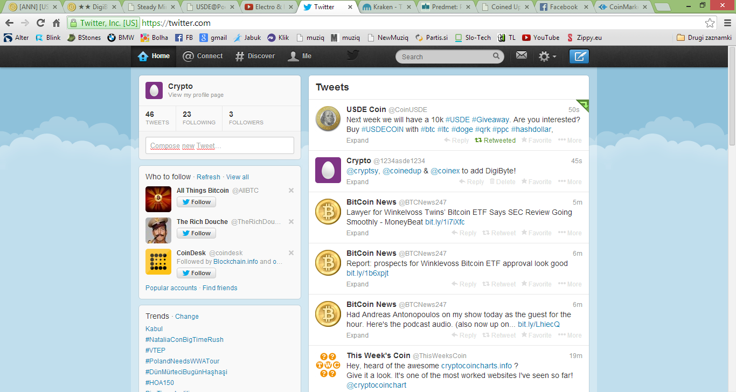The image size is (736, 392).
Task: Open the Kabul trend
Action: [x=154, y=328]
